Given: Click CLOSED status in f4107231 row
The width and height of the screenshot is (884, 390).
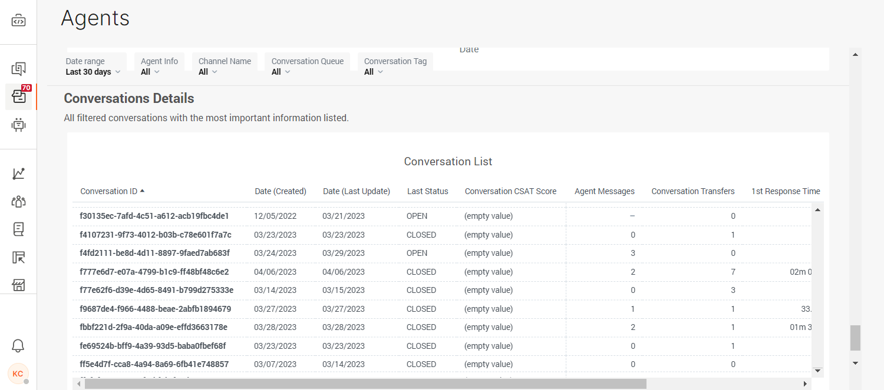Looking at the screenshot, I should 421,235.
